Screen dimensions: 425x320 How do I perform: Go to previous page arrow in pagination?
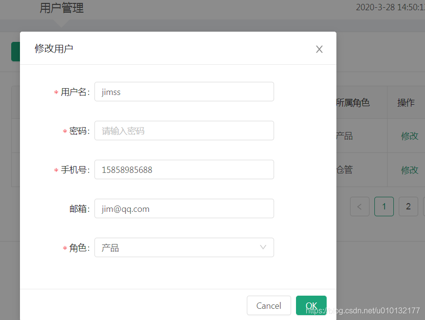pos(359,207)
